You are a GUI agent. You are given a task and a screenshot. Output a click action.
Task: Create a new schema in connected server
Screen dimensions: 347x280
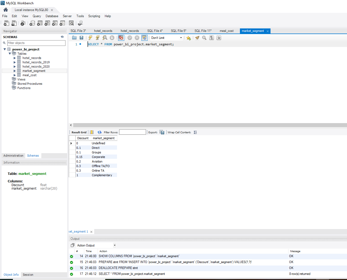[32, 23]
